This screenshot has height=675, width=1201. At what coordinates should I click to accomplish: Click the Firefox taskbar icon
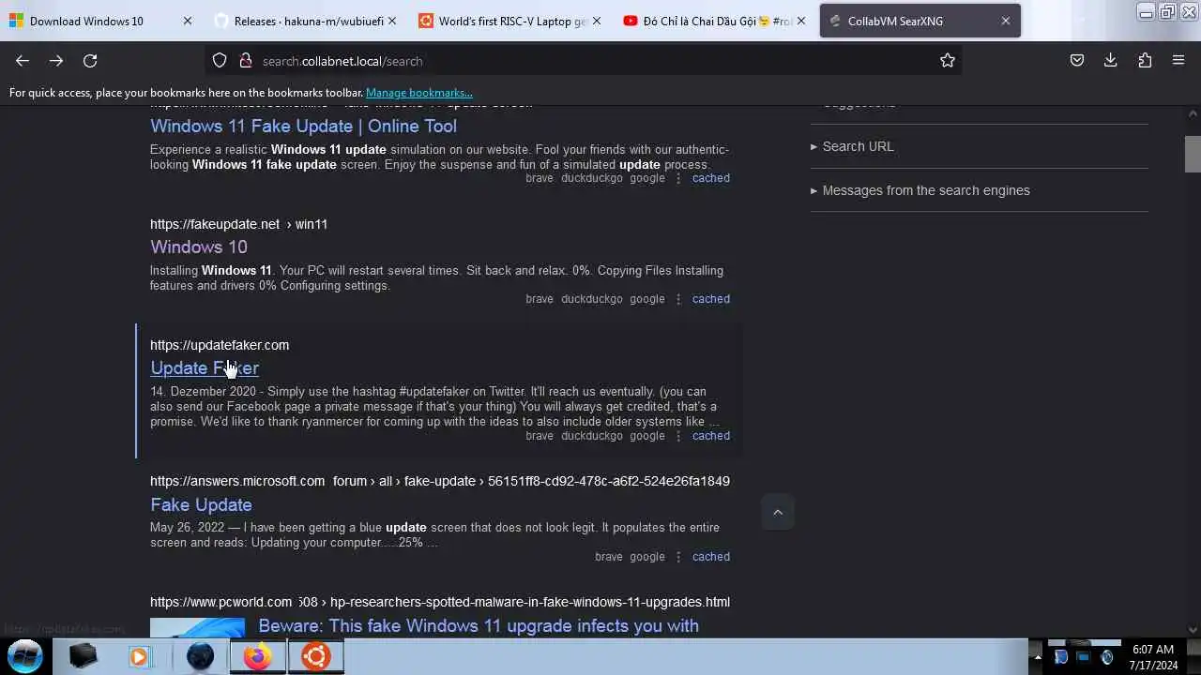[x=258, y=656]
